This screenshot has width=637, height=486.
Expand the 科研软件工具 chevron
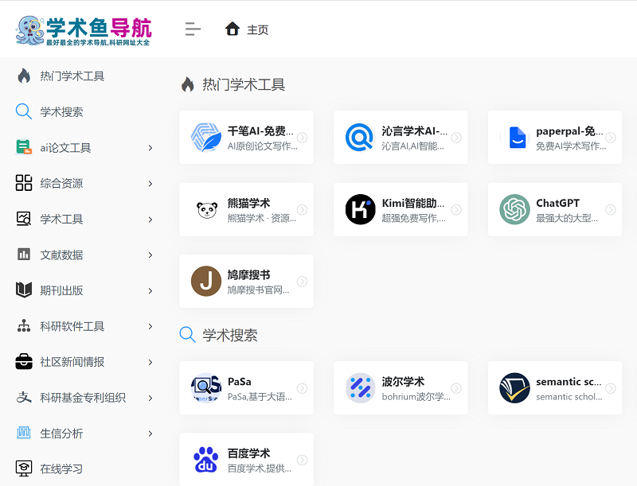tap(150, 327)
